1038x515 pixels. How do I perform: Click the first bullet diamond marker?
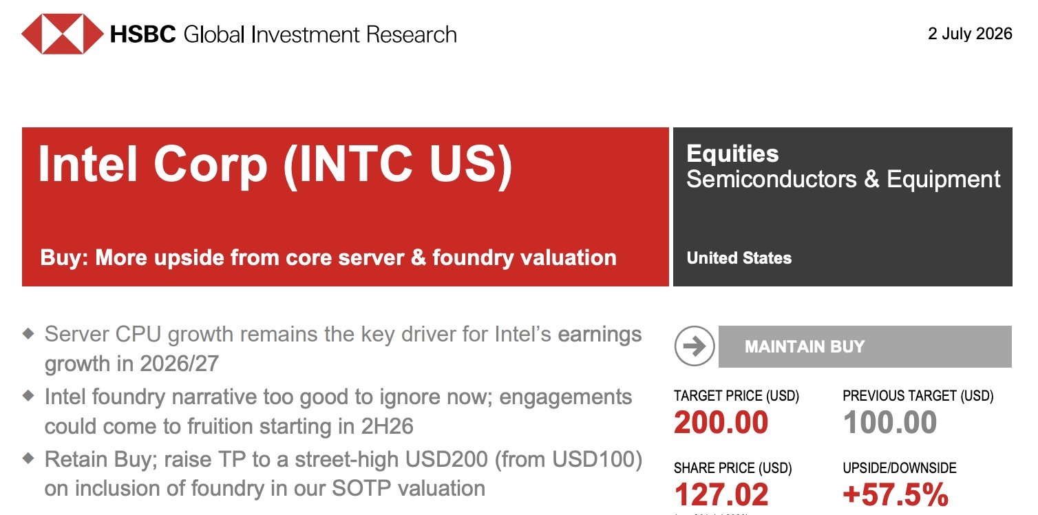pos(28,333)
